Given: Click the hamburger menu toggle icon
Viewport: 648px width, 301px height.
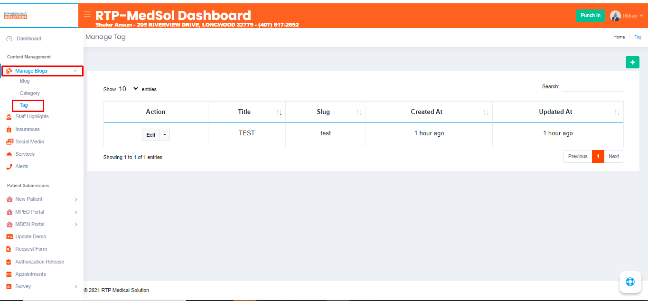Looking at the screenshot, I should [x=87, y=14].
